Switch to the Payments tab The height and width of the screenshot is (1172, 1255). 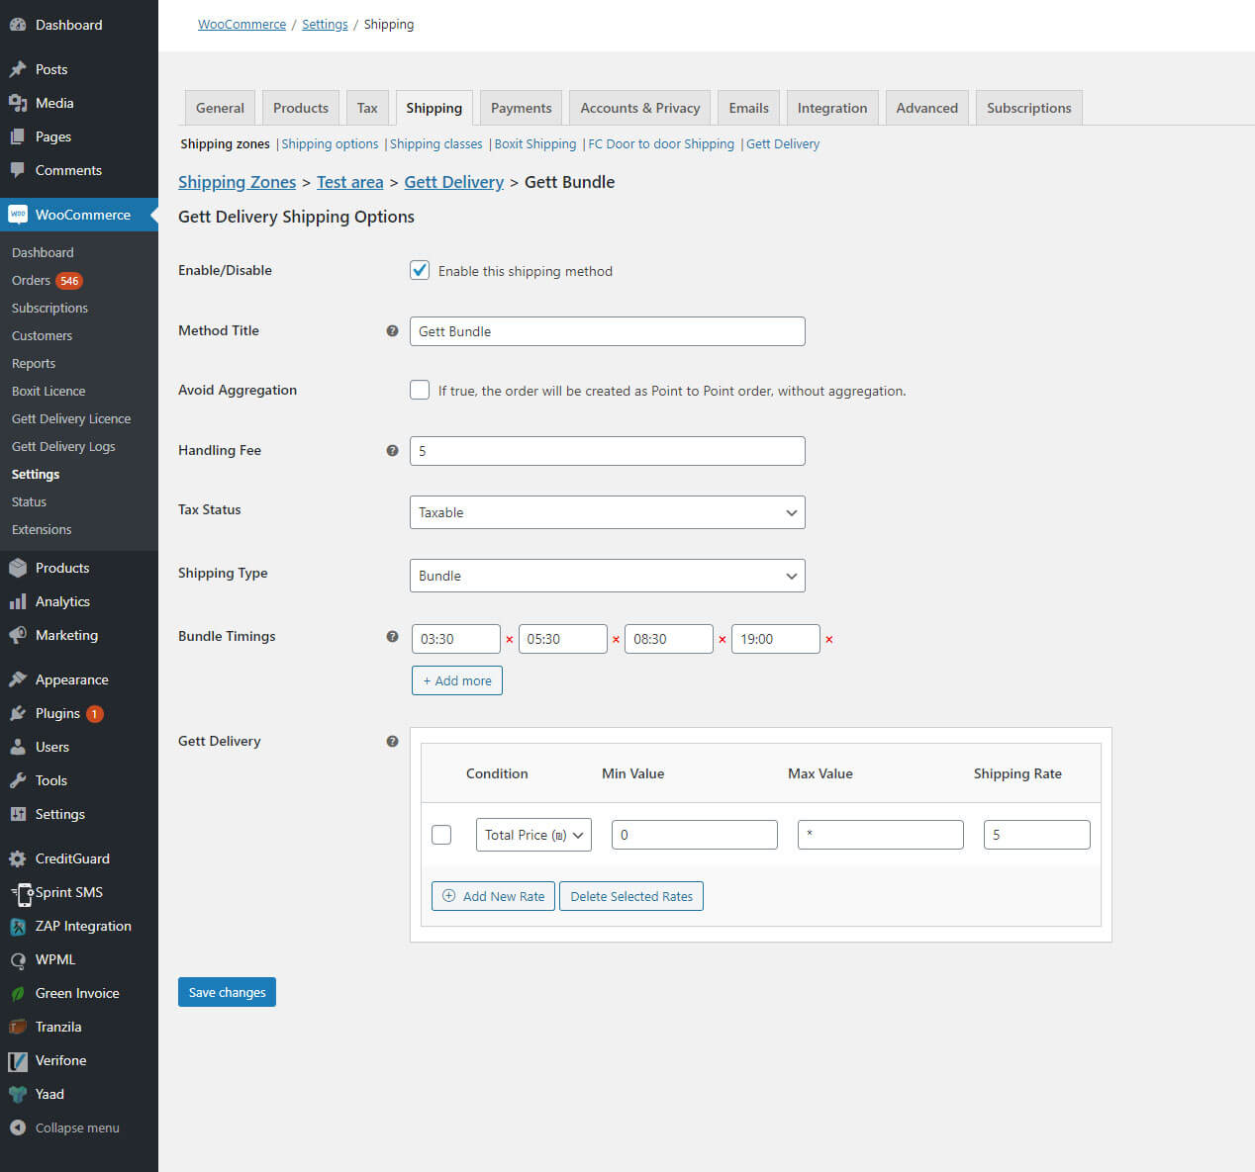(521, 108)
